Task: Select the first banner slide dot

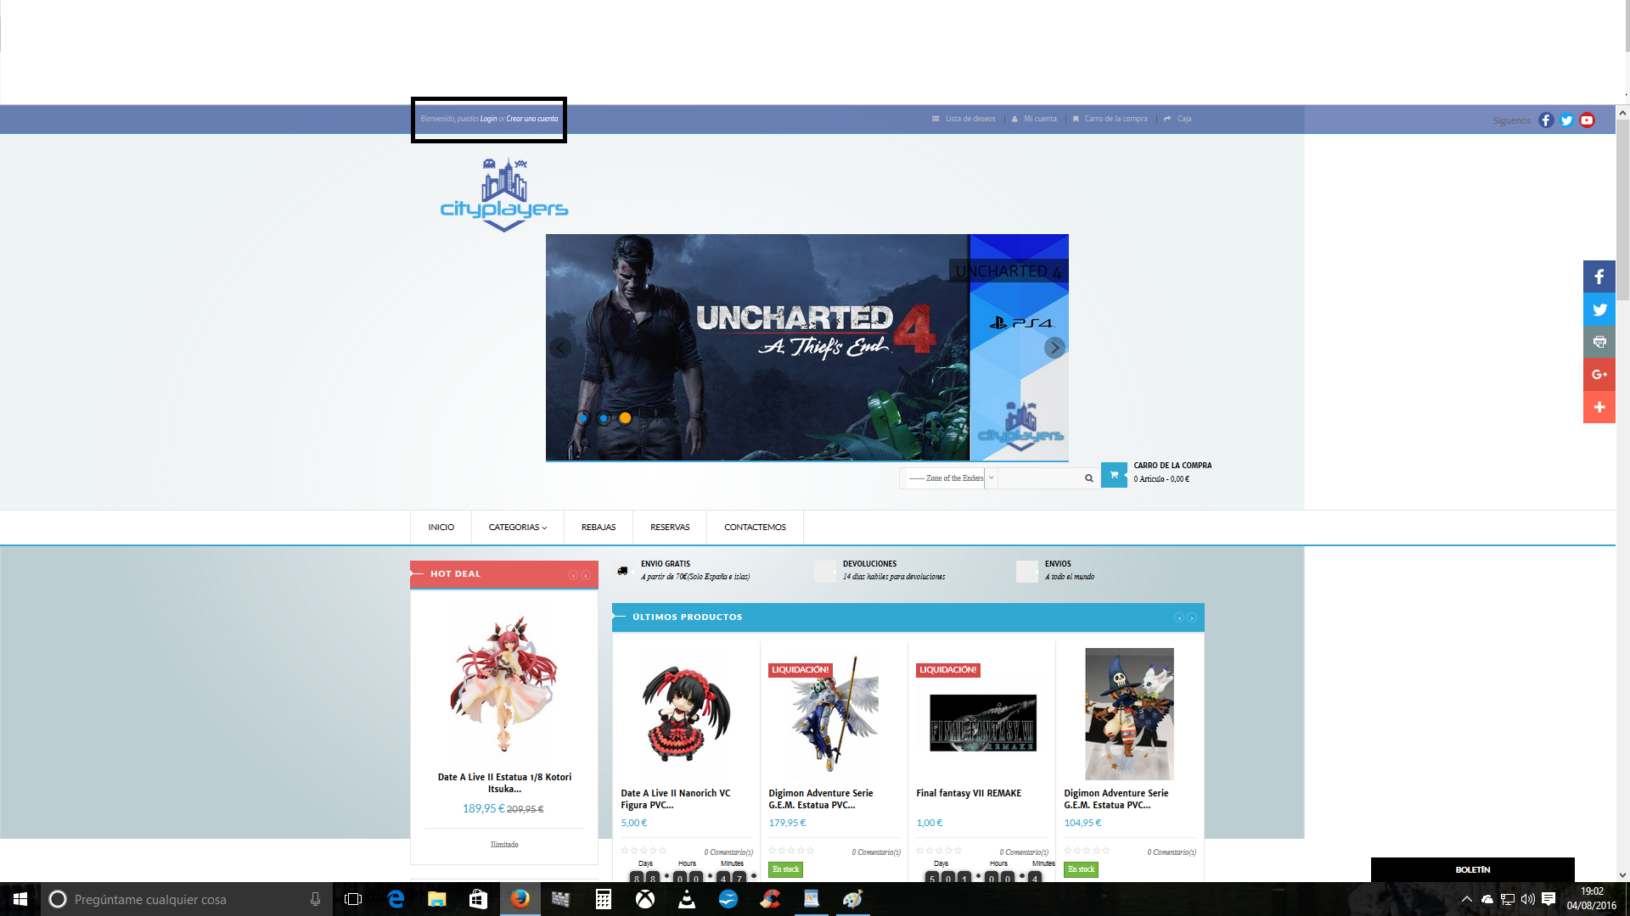Action: click(x=582, y=418)
